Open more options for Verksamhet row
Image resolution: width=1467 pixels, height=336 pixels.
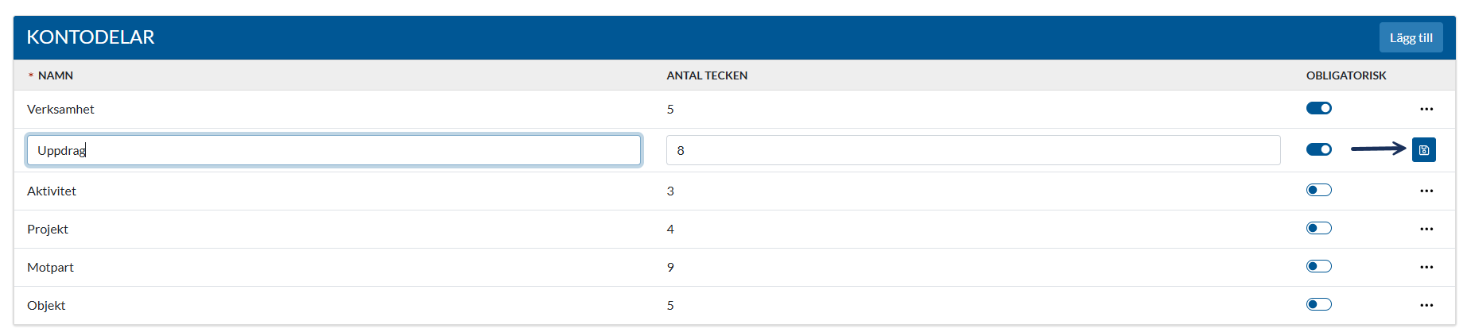tap(1426, 109)
